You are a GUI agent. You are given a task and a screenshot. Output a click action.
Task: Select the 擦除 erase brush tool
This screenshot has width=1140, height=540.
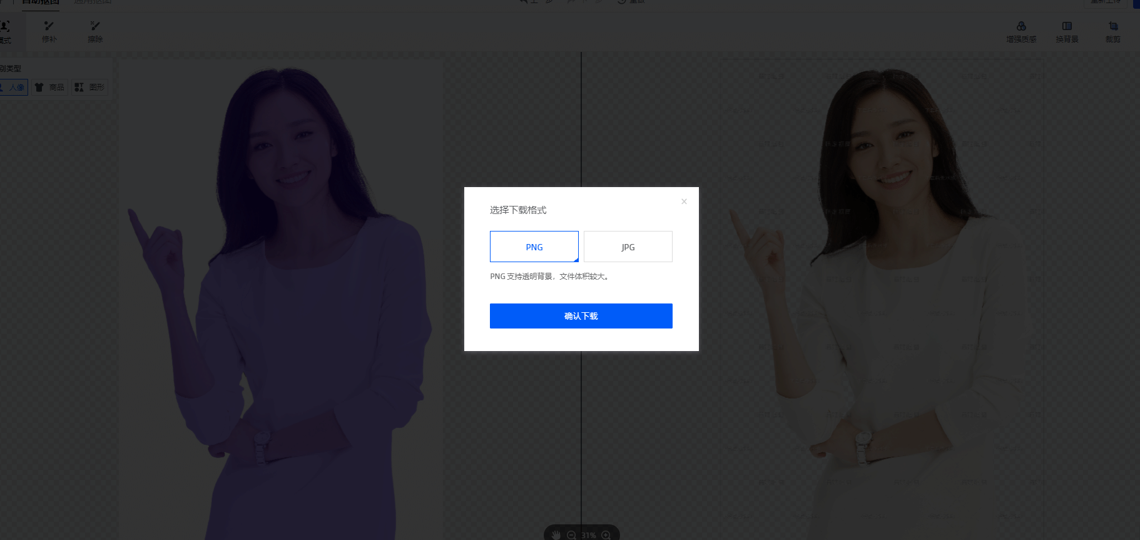coord(95,31)
